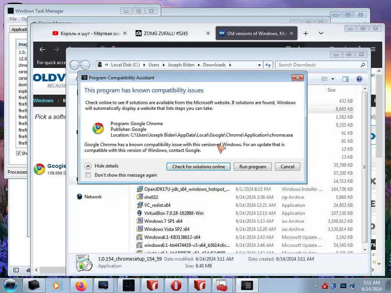
Task: Click red X tray icon
Action: (x=325, y=286)
